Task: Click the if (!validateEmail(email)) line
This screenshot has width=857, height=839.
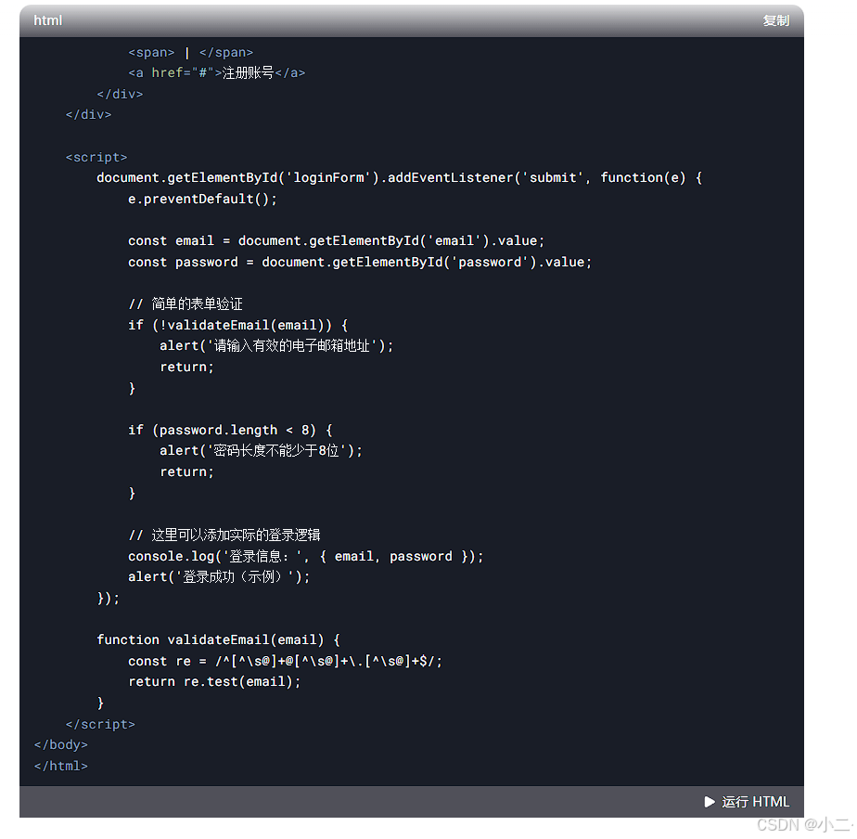Action: (x=237, y=326)
